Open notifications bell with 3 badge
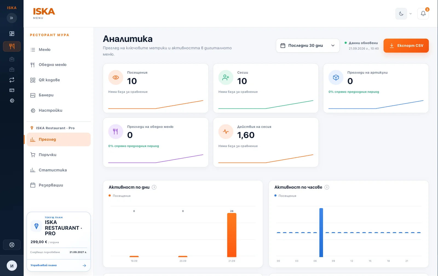 coord(423,14)
